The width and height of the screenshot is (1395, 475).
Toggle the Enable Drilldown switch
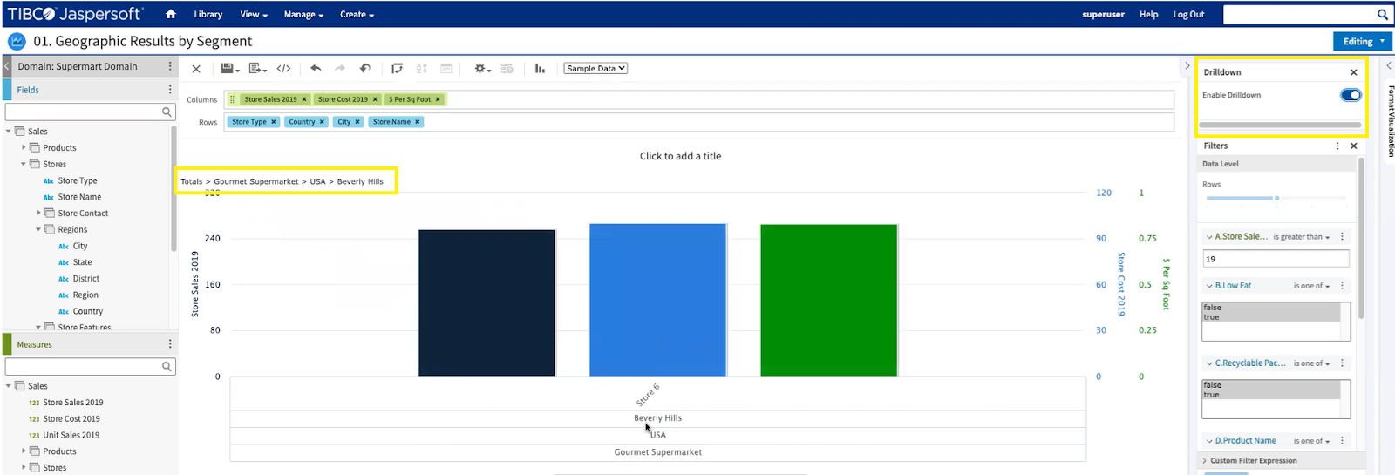pos(1351,95)
